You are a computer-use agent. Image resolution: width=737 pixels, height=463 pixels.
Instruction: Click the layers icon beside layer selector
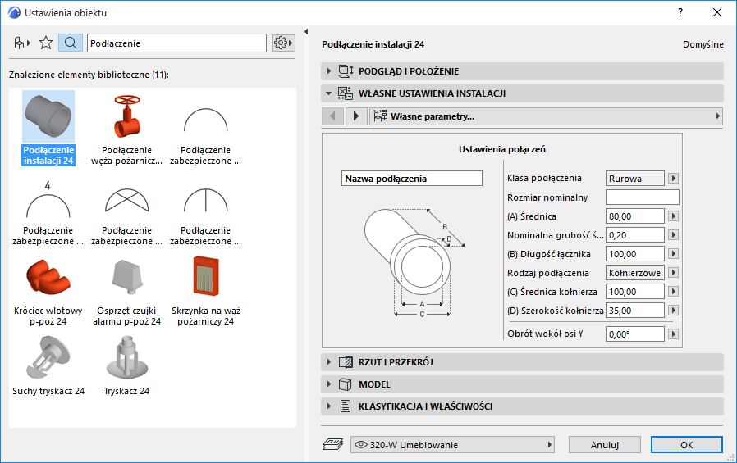(332, 444)
